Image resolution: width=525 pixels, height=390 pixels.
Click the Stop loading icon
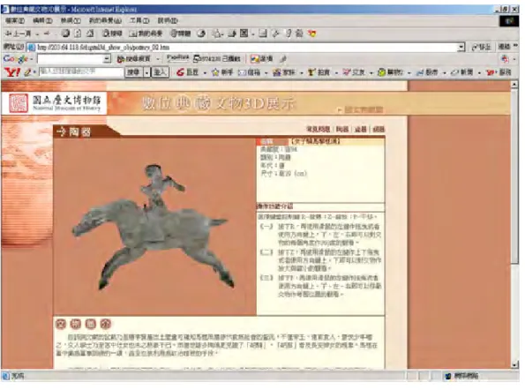(65, 34)
